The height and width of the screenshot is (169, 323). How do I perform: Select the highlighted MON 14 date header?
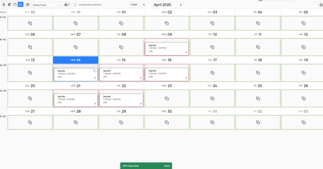pyautogui.click(x=76, y=60)
